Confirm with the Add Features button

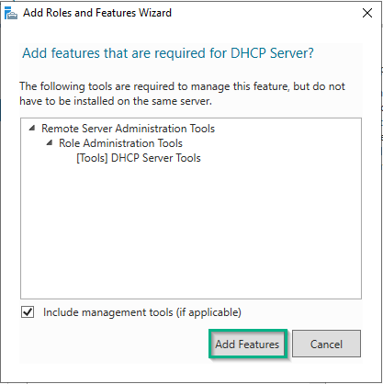[x=247, y=344]
